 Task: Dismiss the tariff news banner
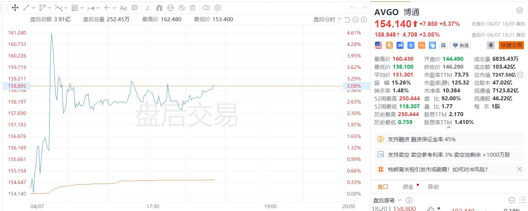(519, 169)
